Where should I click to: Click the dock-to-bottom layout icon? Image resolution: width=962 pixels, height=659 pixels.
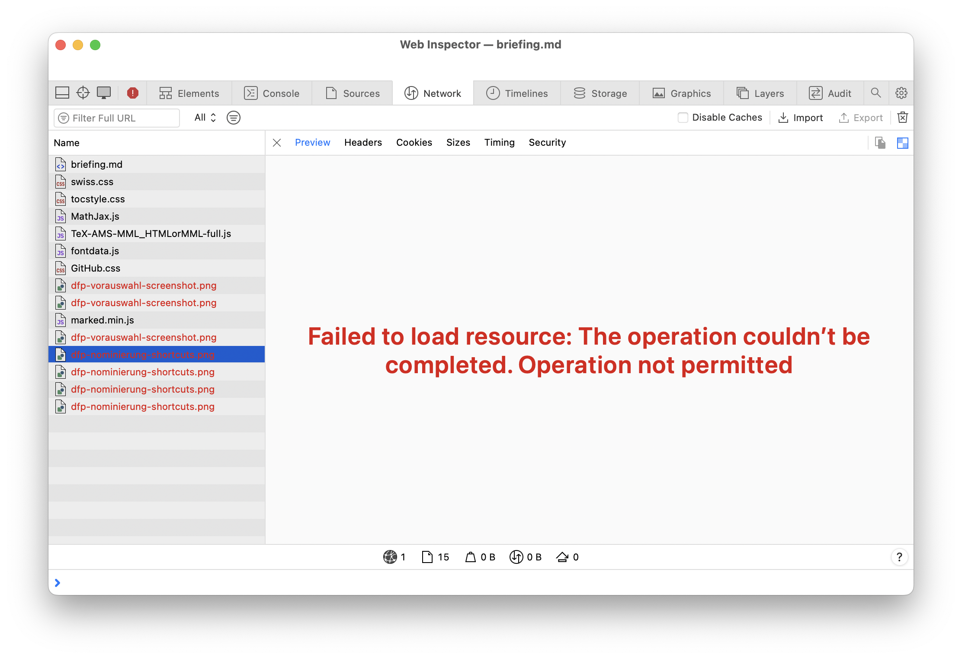(x=62, y=93)
